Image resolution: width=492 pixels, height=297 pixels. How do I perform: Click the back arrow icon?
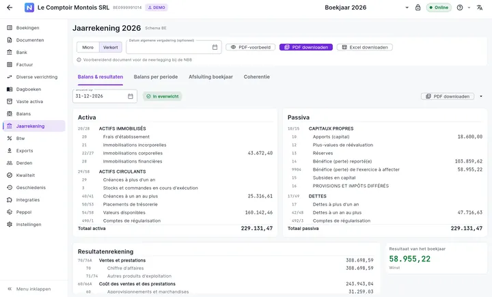pos(10,8)
